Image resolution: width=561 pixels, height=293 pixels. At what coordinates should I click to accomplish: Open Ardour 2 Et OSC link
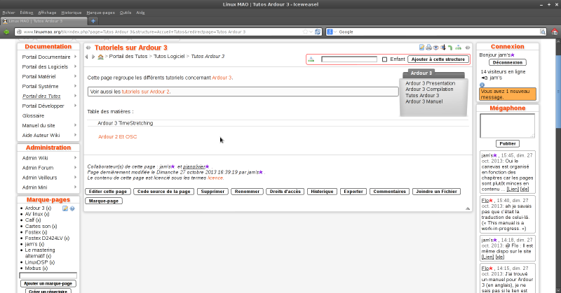pyautogui.click(x=117, y=136)
